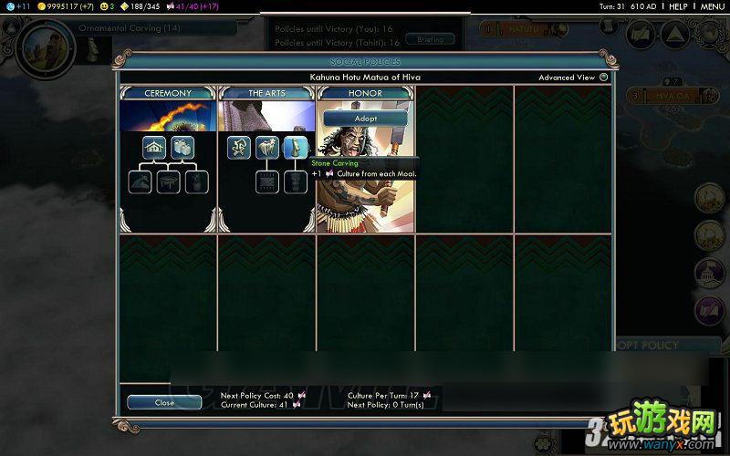Click the golden age diamond icon

pyautogui.click(x=124, y=6)
